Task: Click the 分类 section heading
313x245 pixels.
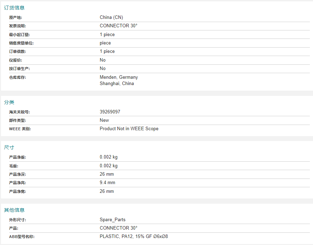Action: 9,102
